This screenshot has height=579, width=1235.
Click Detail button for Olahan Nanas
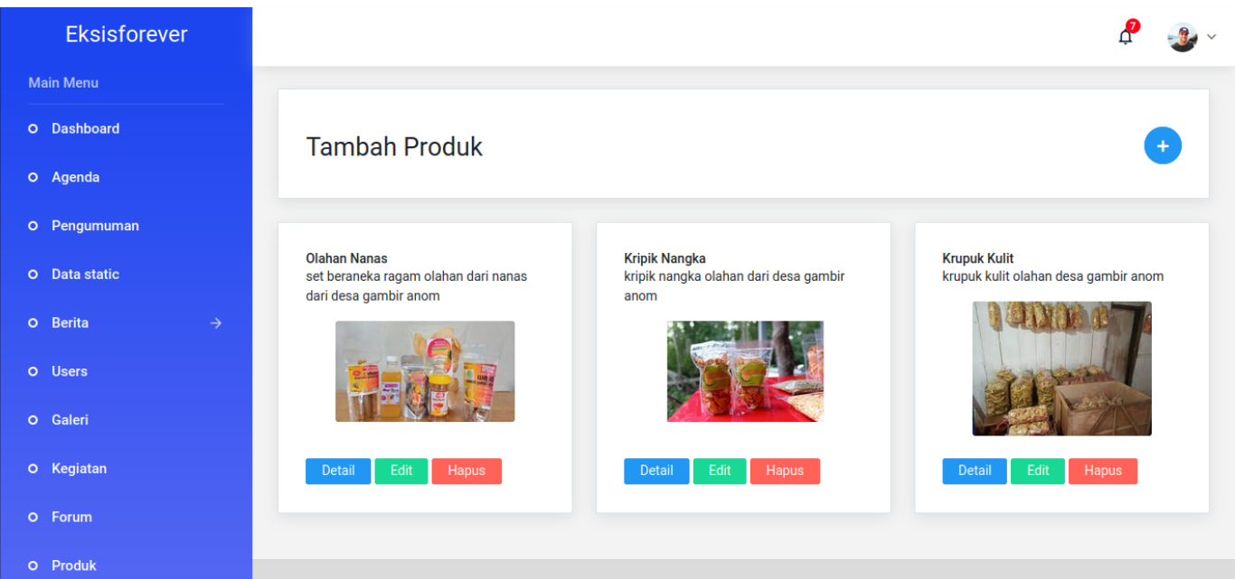pos(338,471)
